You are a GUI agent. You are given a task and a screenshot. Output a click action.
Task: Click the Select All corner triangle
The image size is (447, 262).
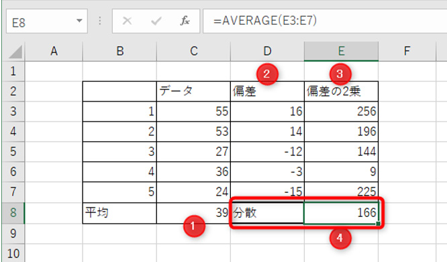[15, 52]
